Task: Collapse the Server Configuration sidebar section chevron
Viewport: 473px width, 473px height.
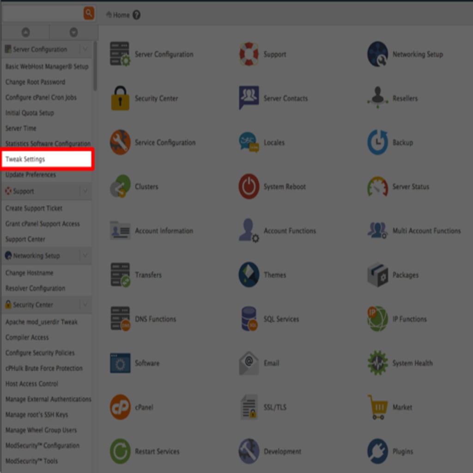Action: [85, 49]
